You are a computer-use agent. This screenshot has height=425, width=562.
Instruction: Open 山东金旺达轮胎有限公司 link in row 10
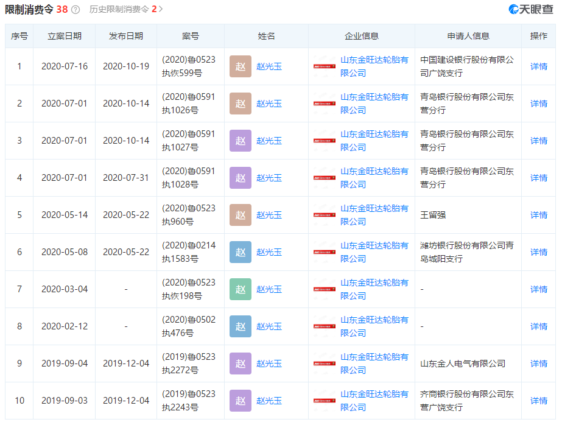(x=374, y=401)
